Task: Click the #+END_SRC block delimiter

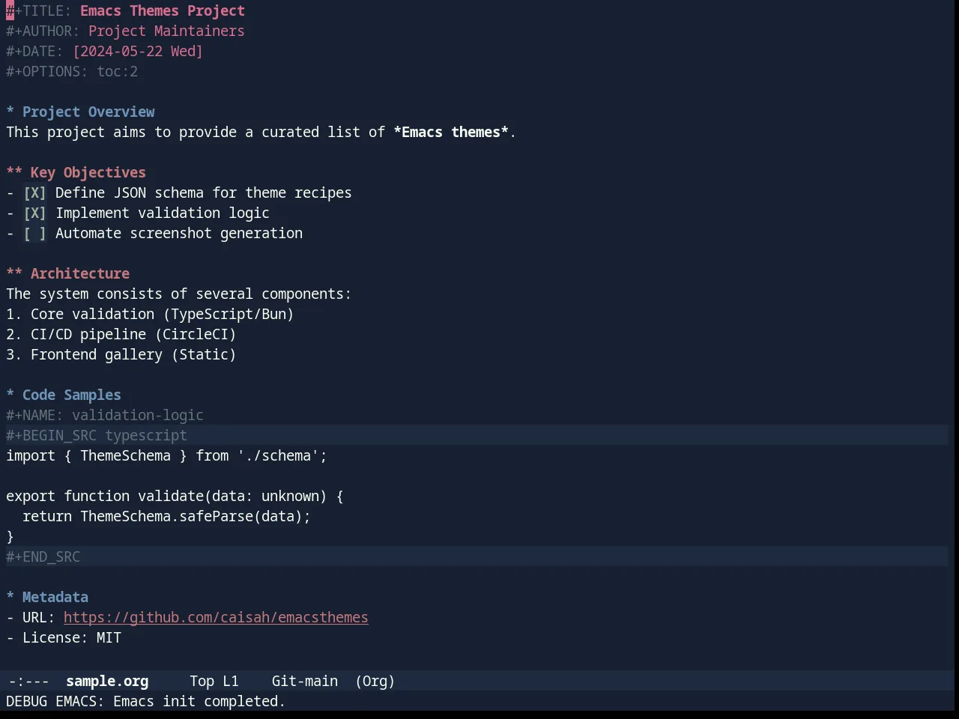Action: [477, 557]
